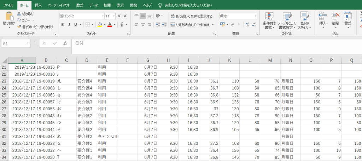Viewport: 362px width, 161px height.
Task: Switch to the ページ レイアウト tab
Action: pos(59,5)
